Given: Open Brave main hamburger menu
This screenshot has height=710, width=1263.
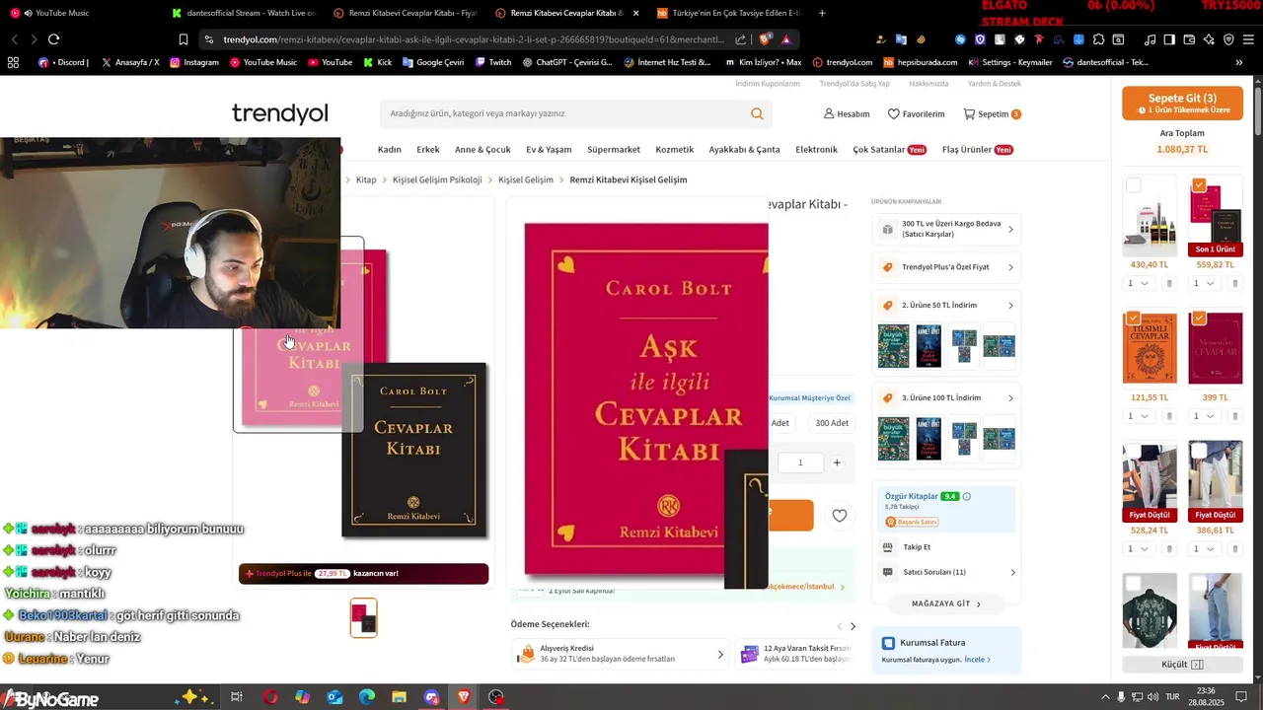Looking at the screenshot, I should 1248,39.
